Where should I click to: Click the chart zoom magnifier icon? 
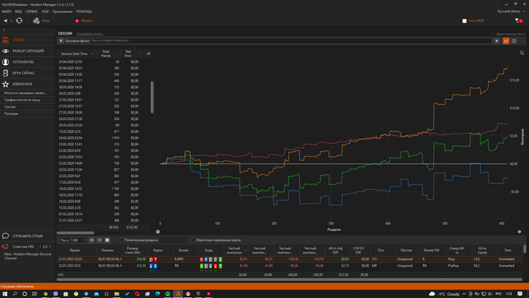(x=521, y=53)
